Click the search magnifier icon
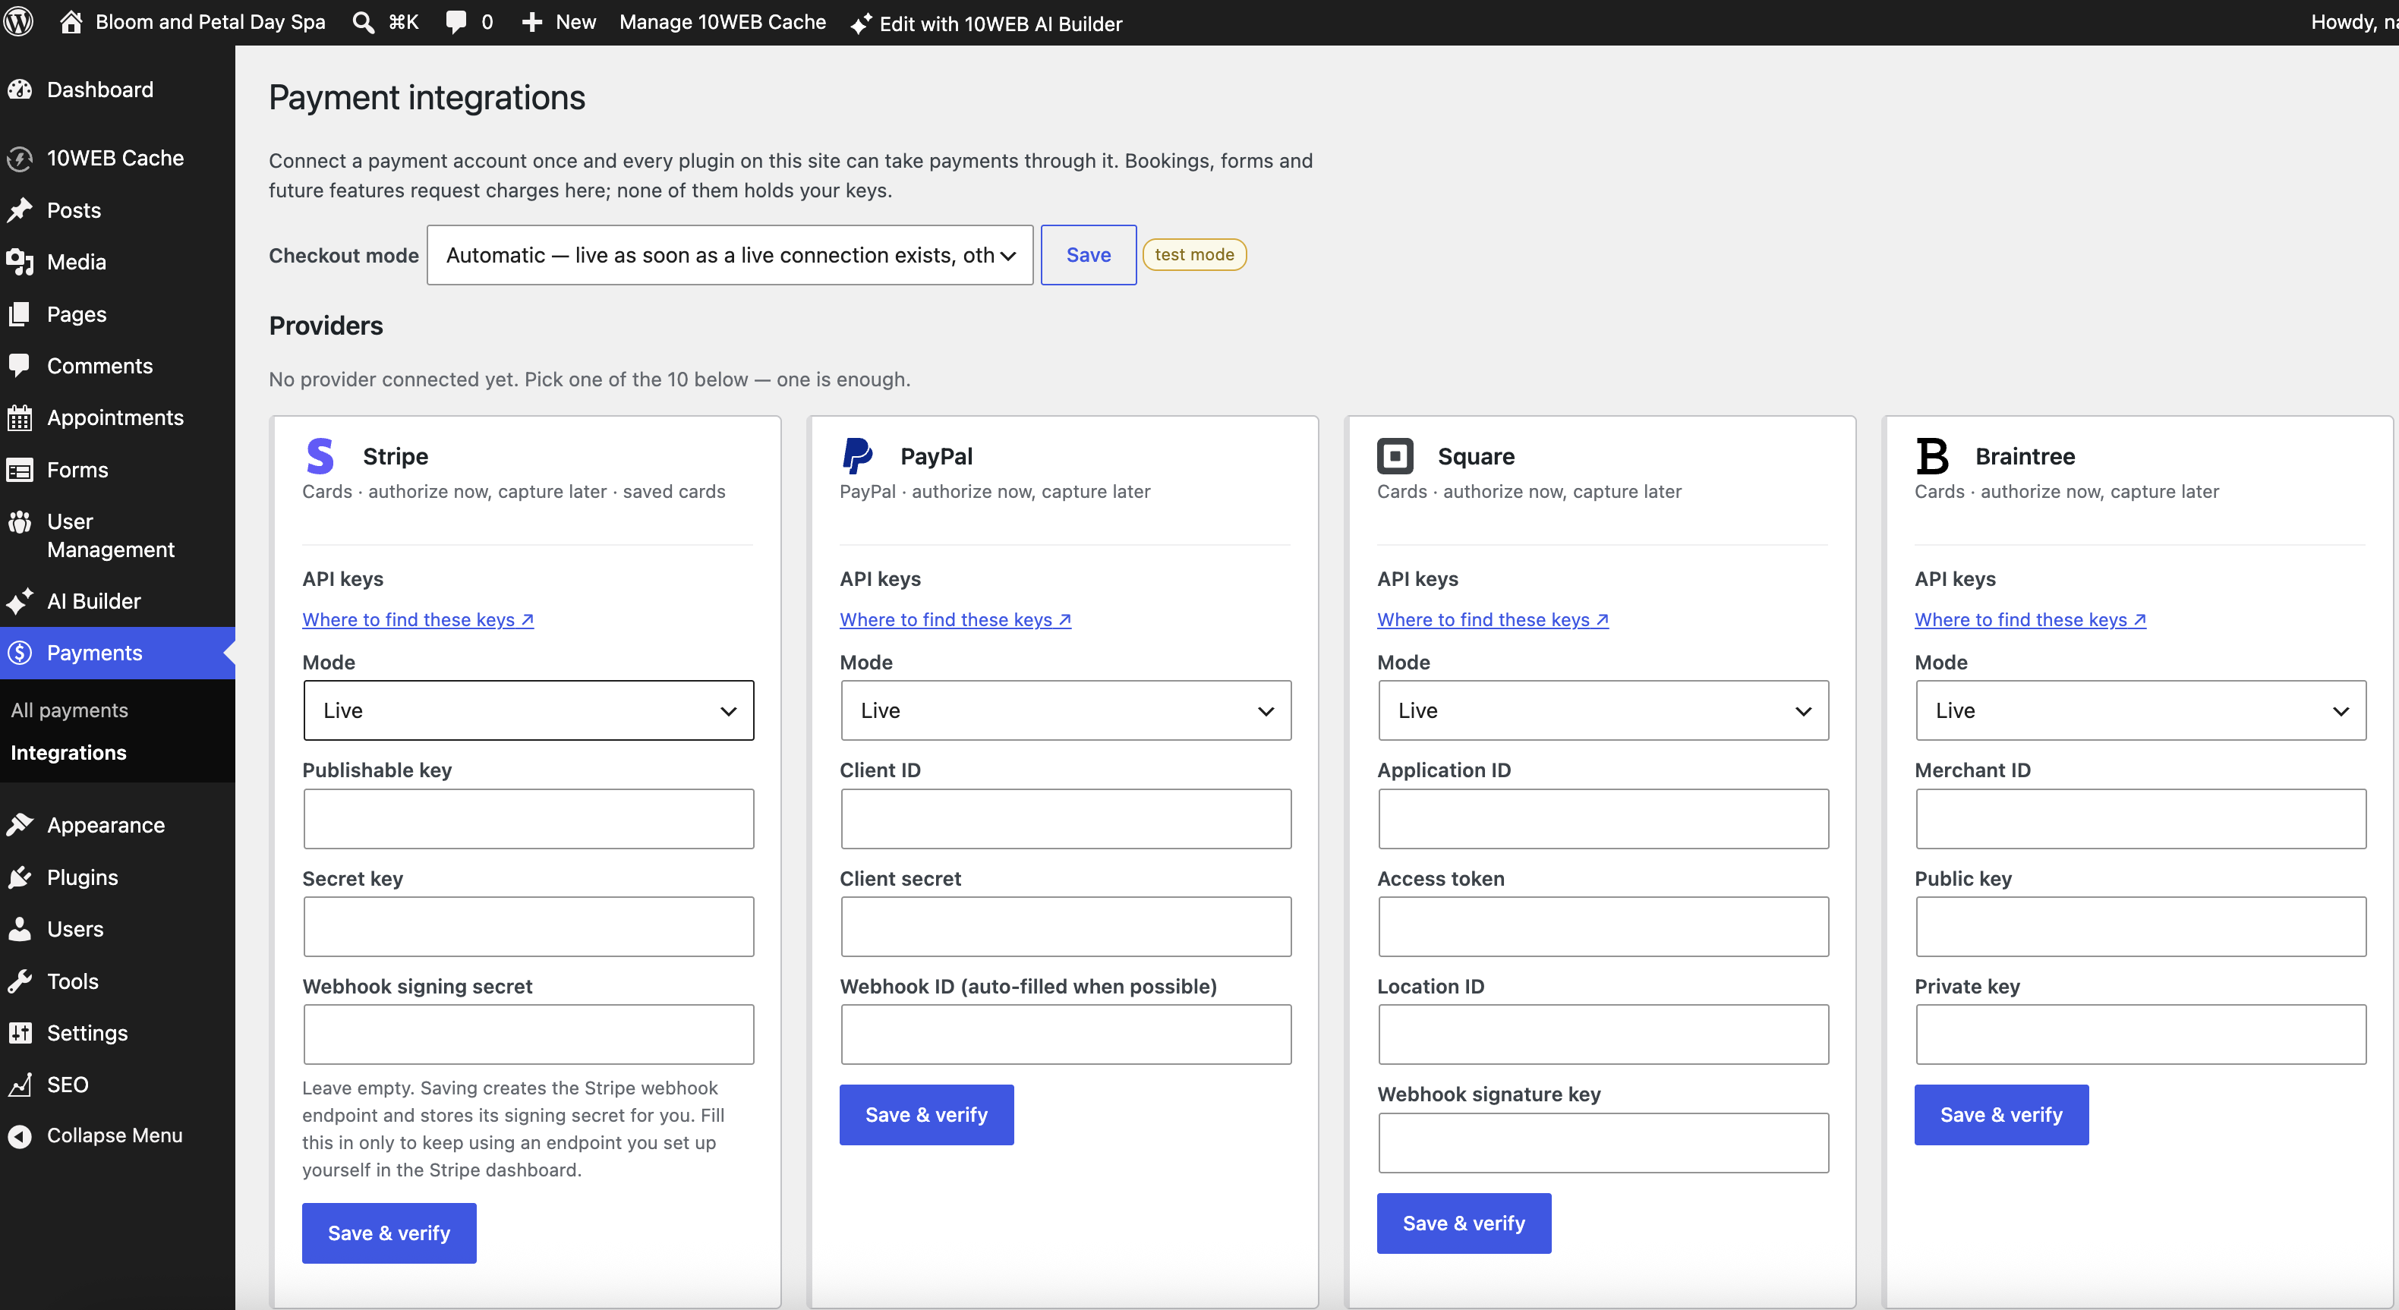 (363, 22)
